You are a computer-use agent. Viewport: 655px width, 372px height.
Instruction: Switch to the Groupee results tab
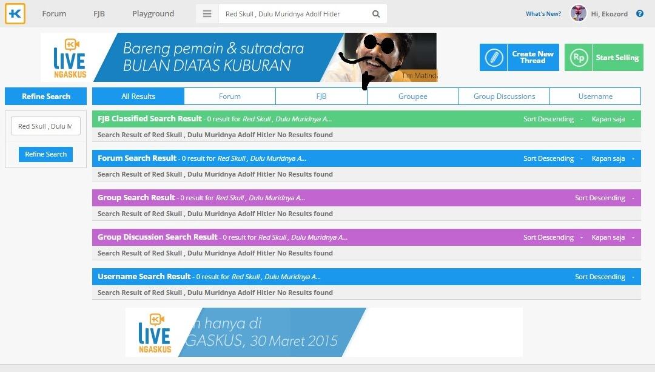point(413,96)
